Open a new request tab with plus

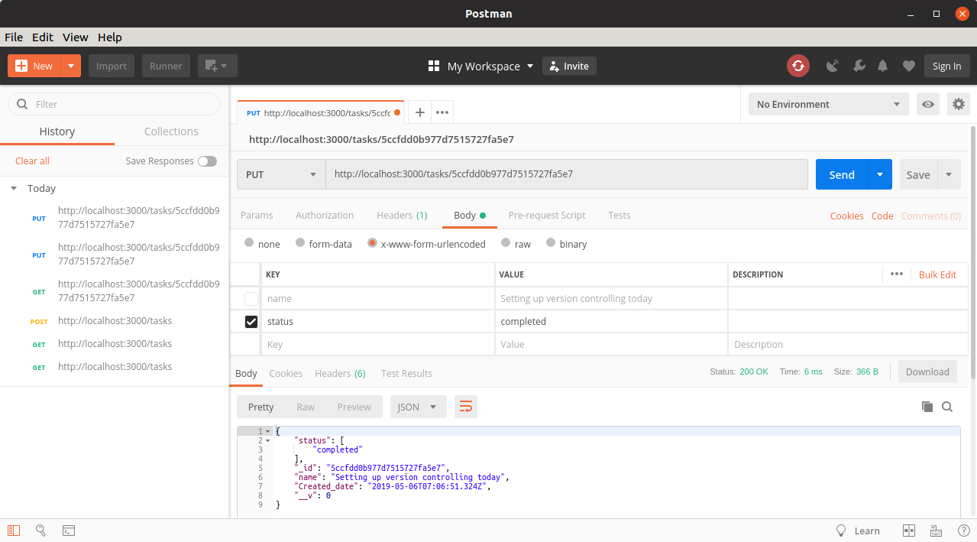click(x=419, y=112)
